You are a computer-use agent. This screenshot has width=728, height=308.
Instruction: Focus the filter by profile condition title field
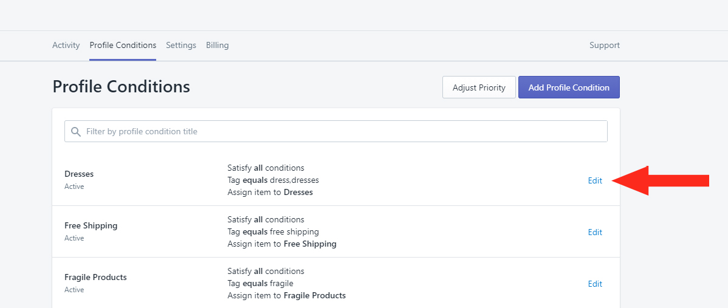coord(335,131)
